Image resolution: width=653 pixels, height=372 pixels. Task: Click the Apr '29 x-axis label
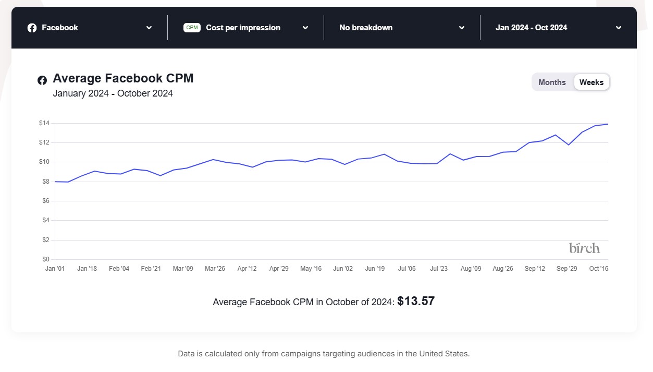(279, 269)
